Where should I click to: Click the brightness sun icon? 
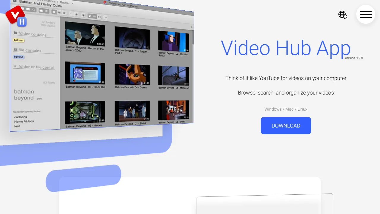[x=83, y=15]
